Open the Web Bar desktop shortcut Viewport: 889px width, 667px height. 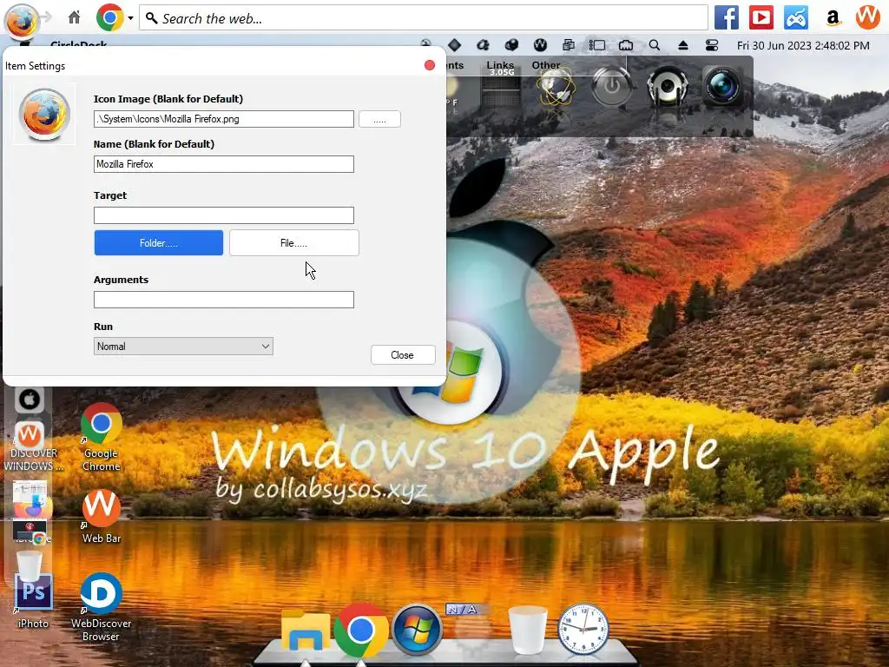coord(102,516)
